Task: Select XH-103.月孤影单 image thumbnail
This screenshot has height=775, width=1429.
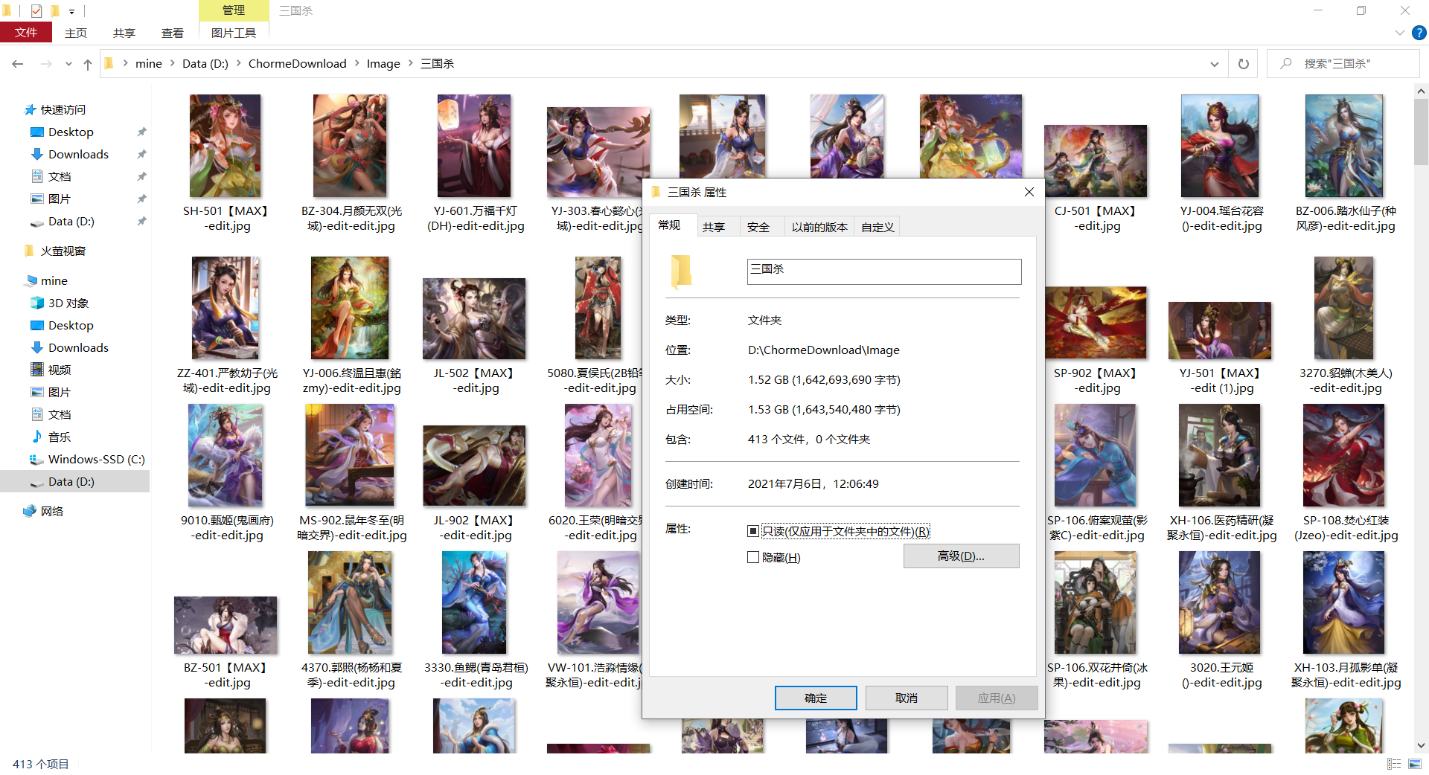Action: (1344, 602)
